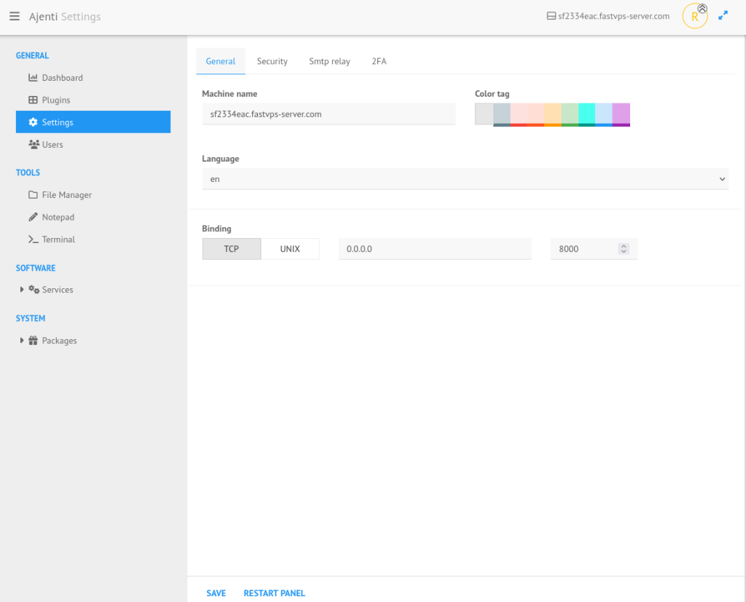Expand the Packages tree item

(23, 341)
